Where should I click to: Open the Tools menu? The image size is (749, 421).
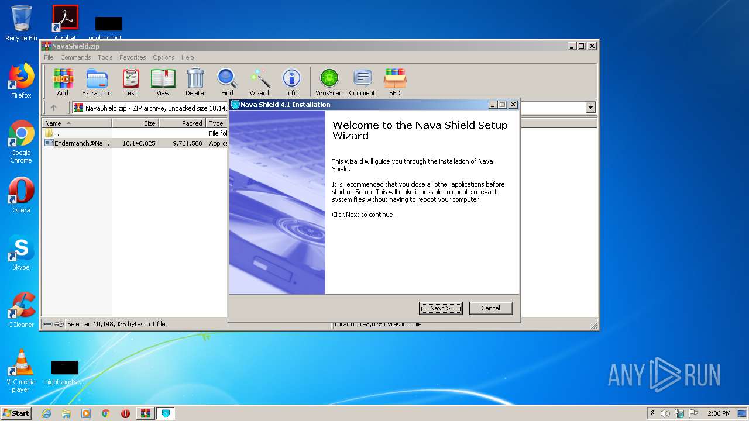tap(105, 57)
